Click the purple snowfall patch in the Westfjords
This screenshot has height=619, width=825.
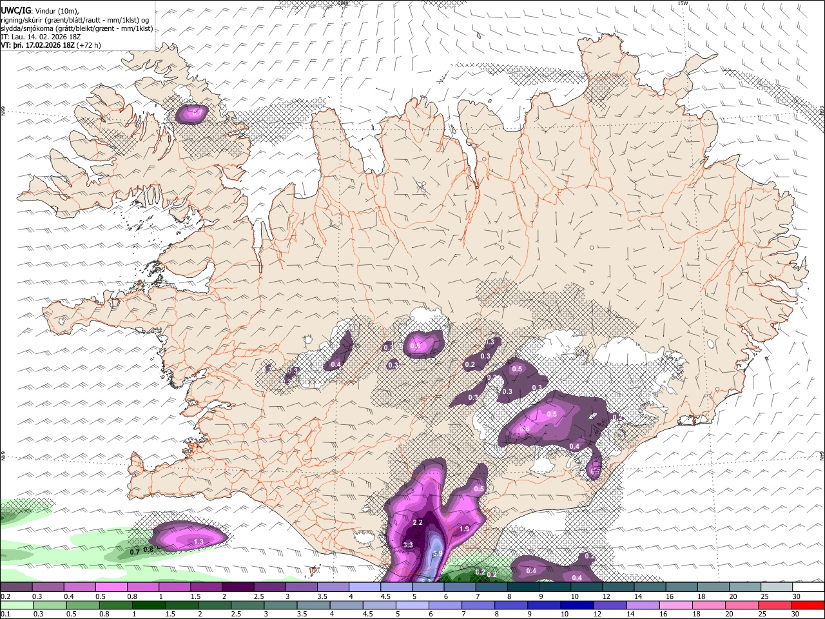(x=191, y=114)
